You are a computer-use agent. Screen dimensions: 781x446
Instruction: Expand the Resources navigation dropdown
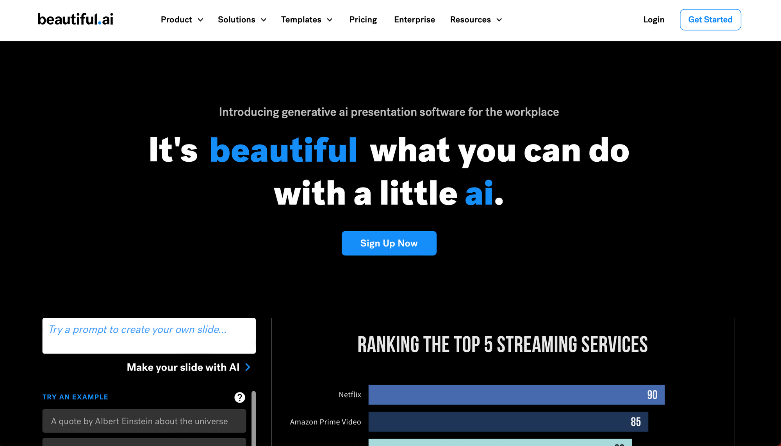pos(476,20)
